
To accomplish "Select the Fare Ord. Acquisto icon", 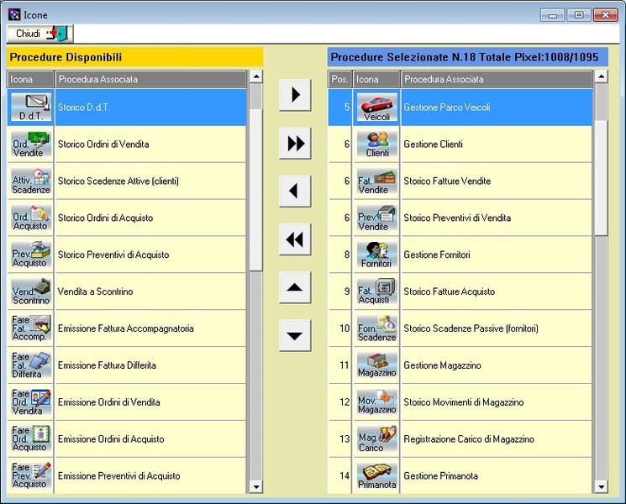I will pyautogui.click(x=31, y=439).
